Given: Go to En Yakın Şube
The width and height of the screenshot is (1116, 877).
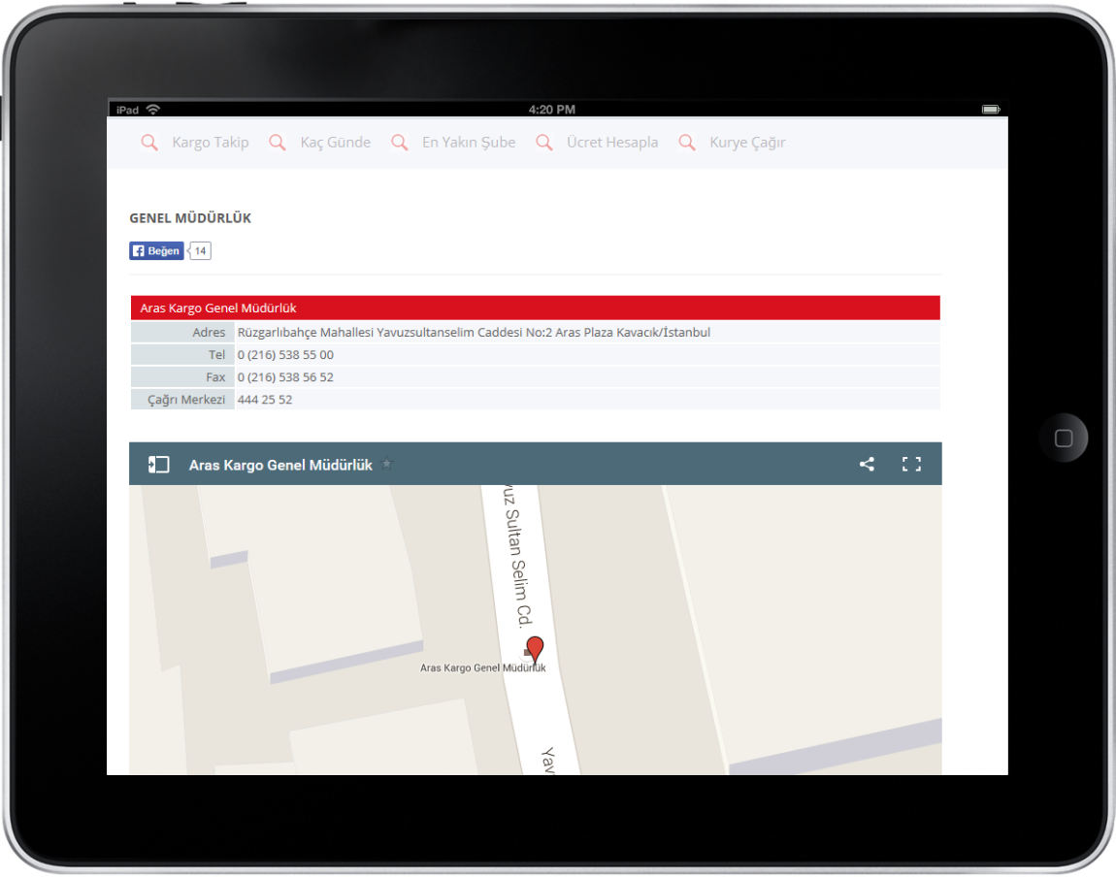Looking at the screenshot, I should coord(469,143).
